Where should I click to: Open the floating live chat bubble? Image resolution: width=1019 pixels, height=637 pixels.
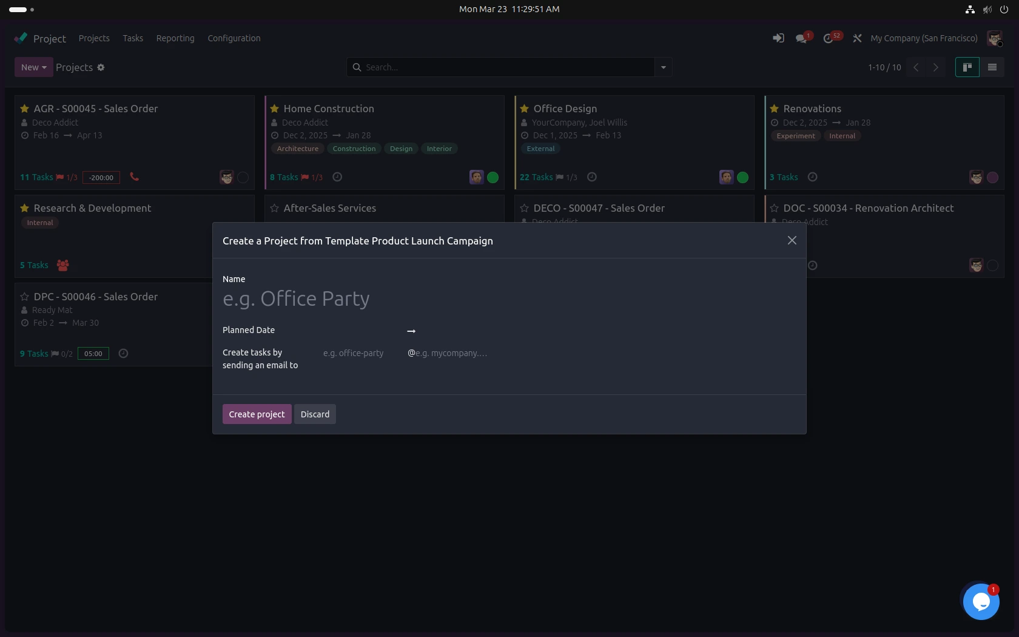pyautogui.click(x=981, y=601)
